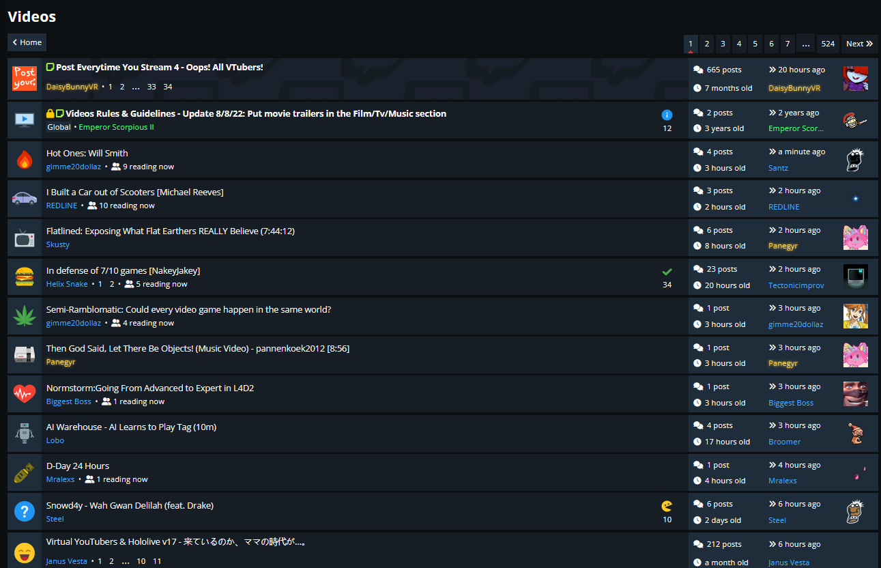This screenshot has width=881, height=568.
Task: Open Panegyr's avatar on the Flatlined row
Action: [856, 238]
